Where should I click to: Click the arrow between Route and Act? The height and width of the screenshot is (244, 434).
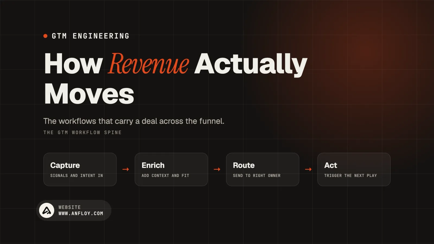(308, 169)
